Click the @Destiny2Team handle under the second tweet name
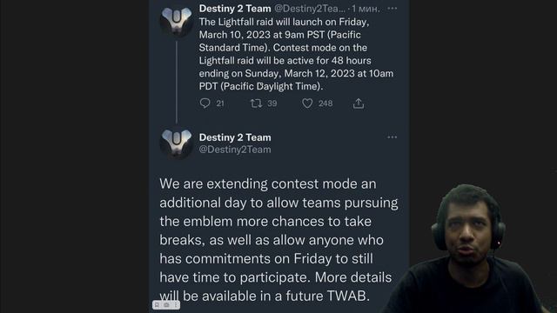Viewport: 557px width, 313px height. point(235,150)
